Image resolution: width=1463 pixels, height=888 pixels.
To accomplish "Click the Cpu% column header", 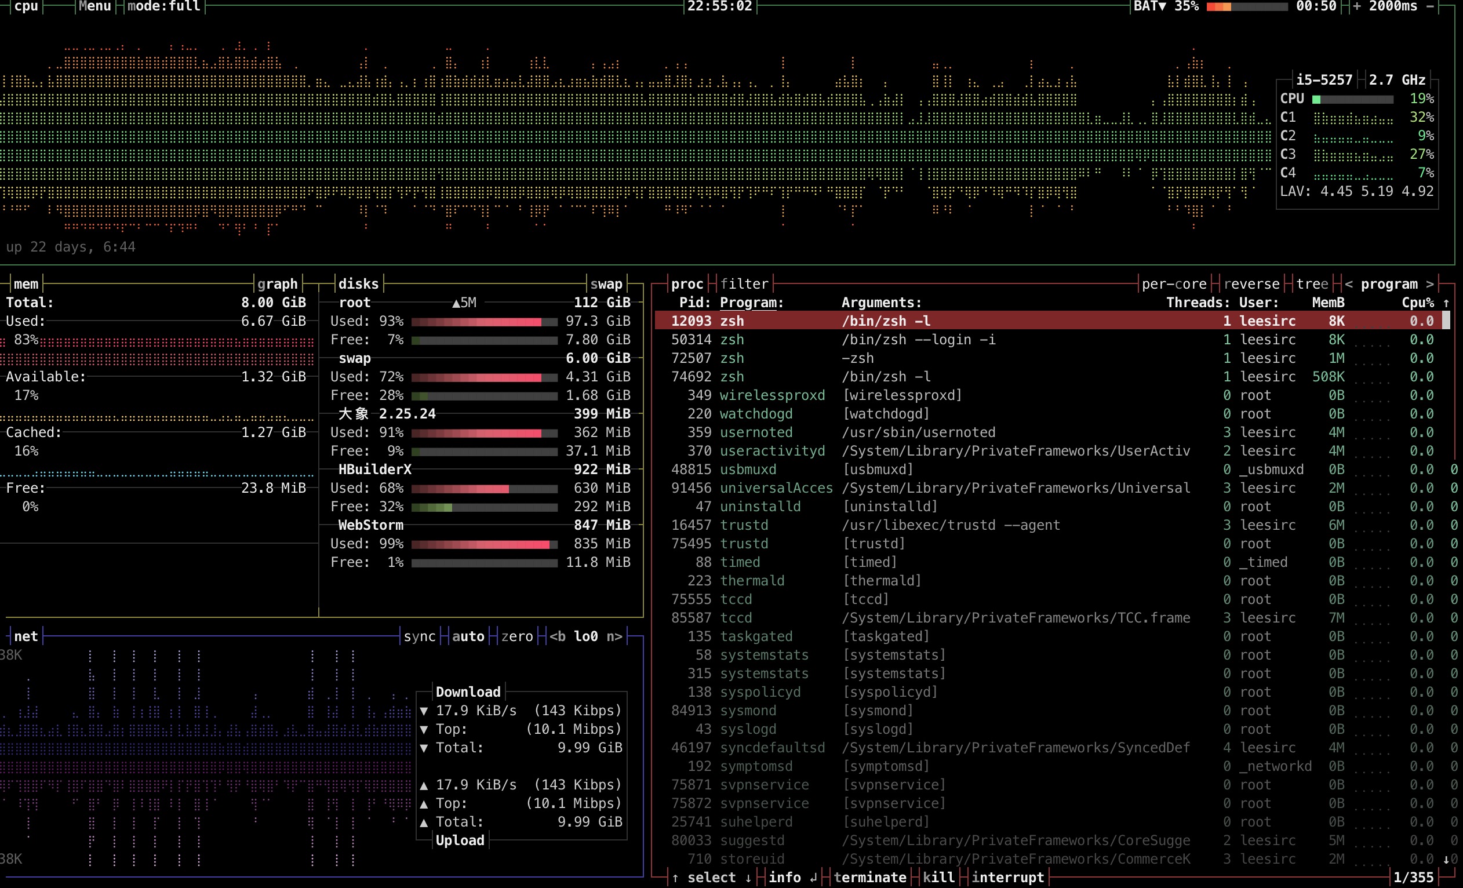I will (x=1417, y=303).
